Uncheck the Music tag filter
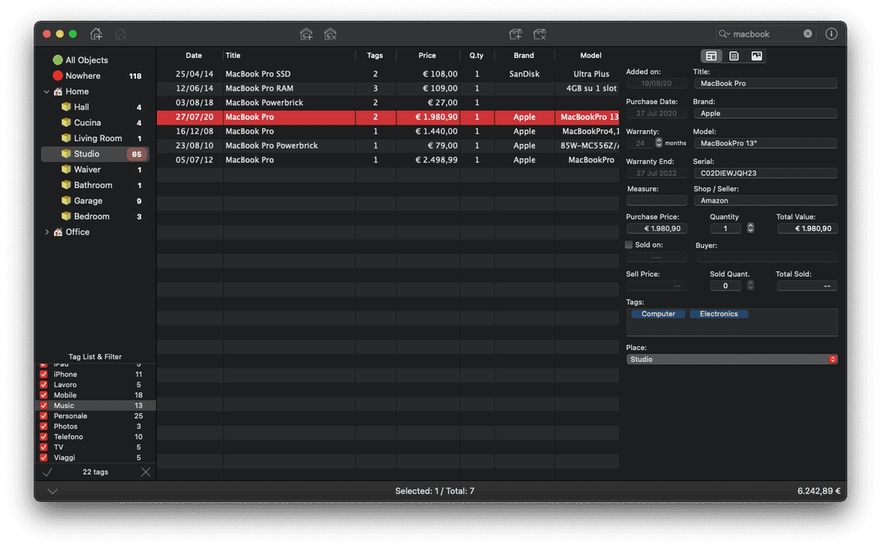 43,405
